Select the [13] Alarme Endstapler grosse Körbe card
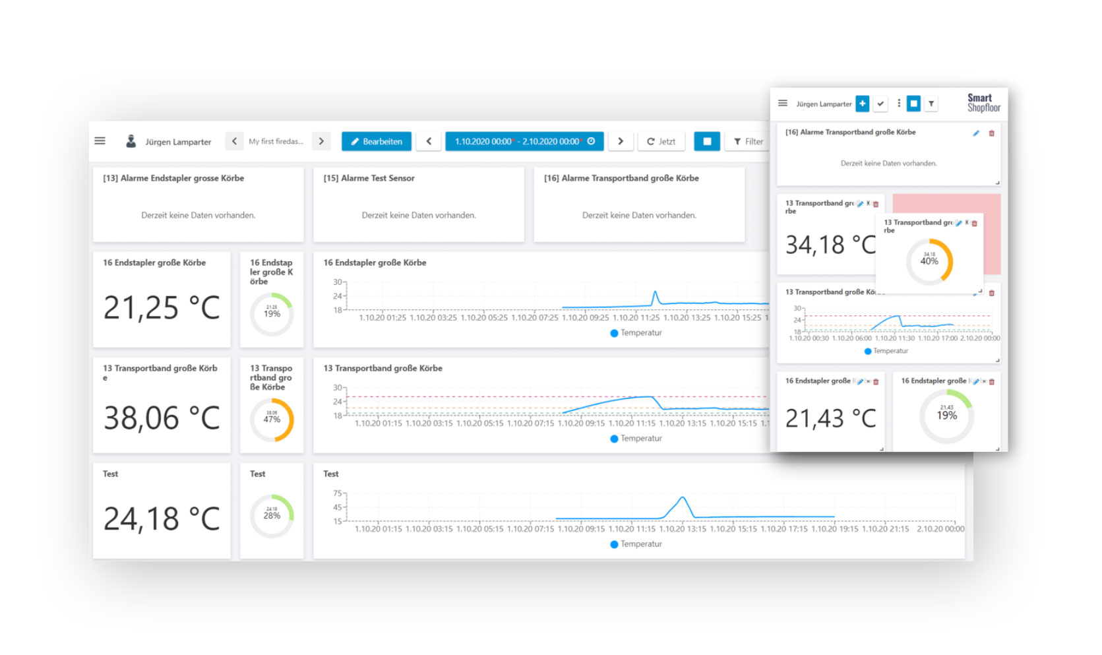The image size is (1102, 655). coord(199,204)
